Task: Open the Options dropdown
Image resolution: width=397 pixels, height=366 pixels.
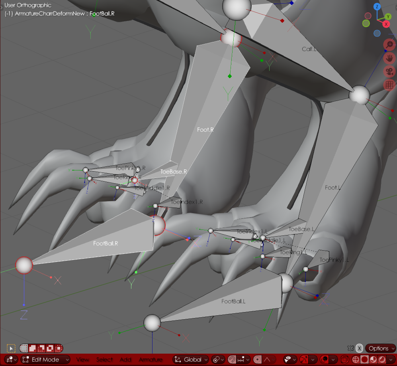Action: point(381,348)
